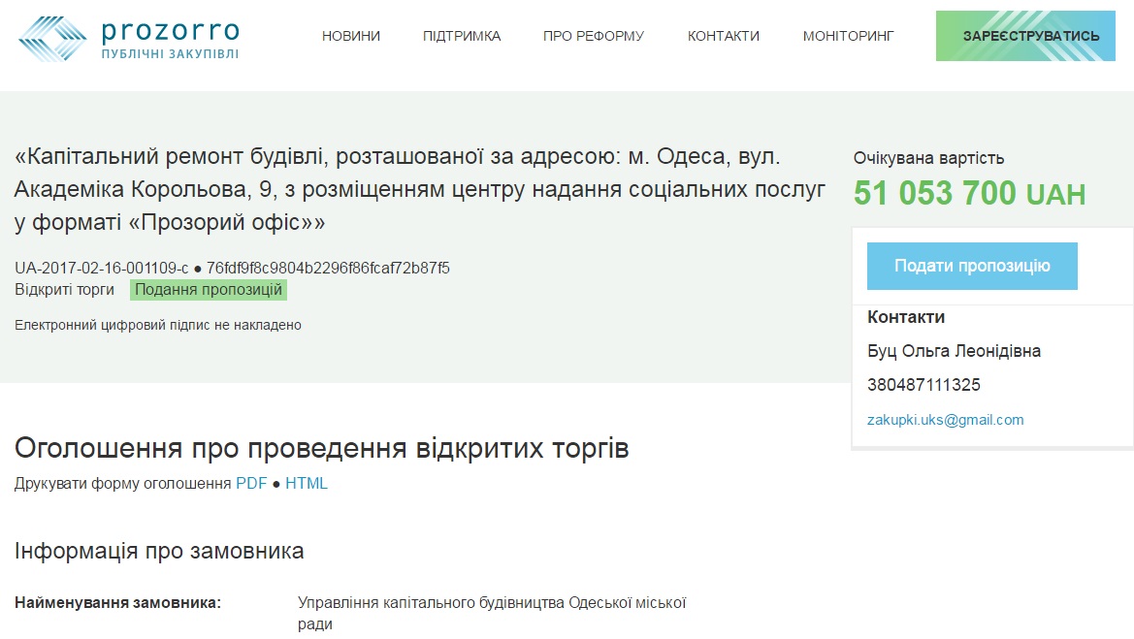Open the МОНІТОРИНГ navigation item
The image size is (1134, 639).
848,36
